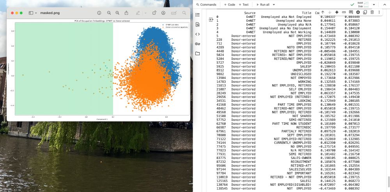The height and width of the screenshot is (192, 390).
Task: Open the Files folder icon in Colab sidebar
Action: 197,54
